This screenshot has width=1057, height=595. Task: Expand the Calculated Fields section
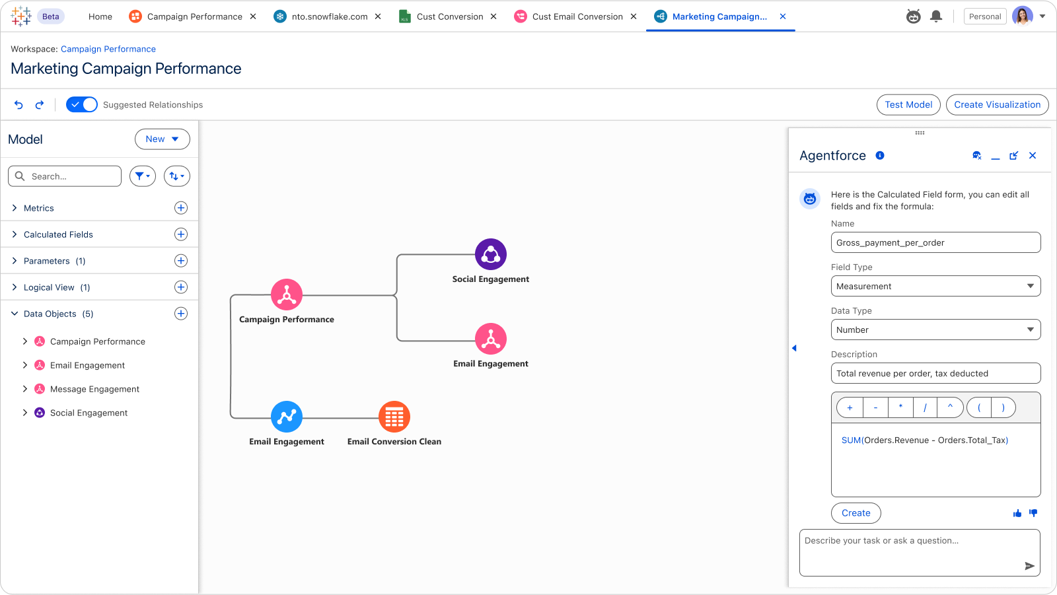[15, 234]
